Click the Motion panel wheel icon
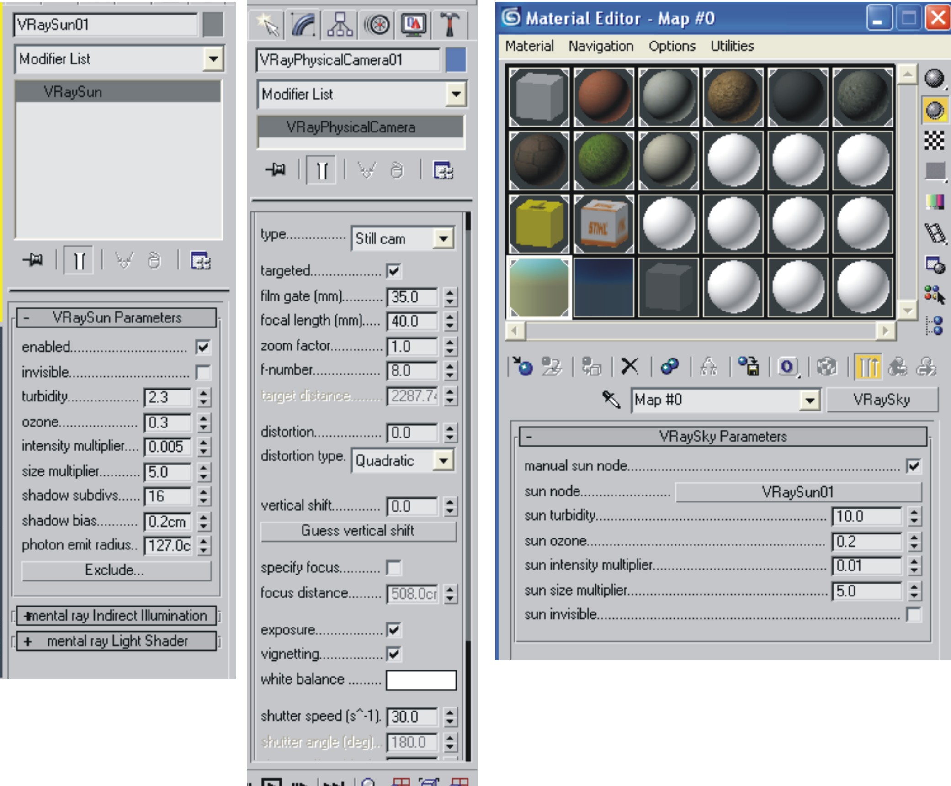Image resolution: width=951 pixels, height=786 pixels. 377,25
